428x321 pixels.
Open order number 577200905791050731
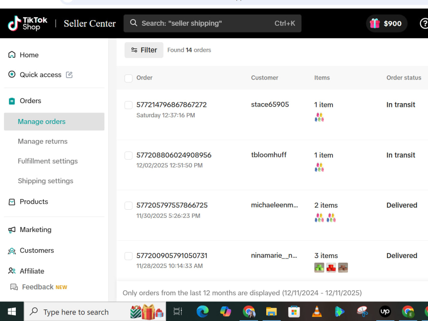tap(172, 256)
